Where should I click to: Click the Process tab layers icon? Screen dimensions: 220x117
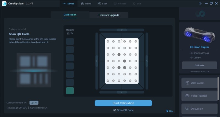(x=115, y=4)
